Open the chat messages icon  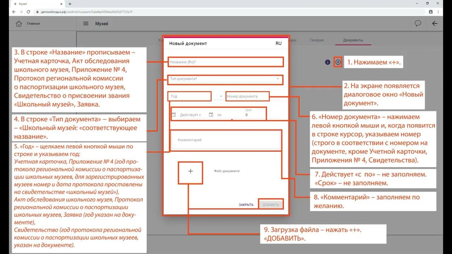[x=418, y=24]
